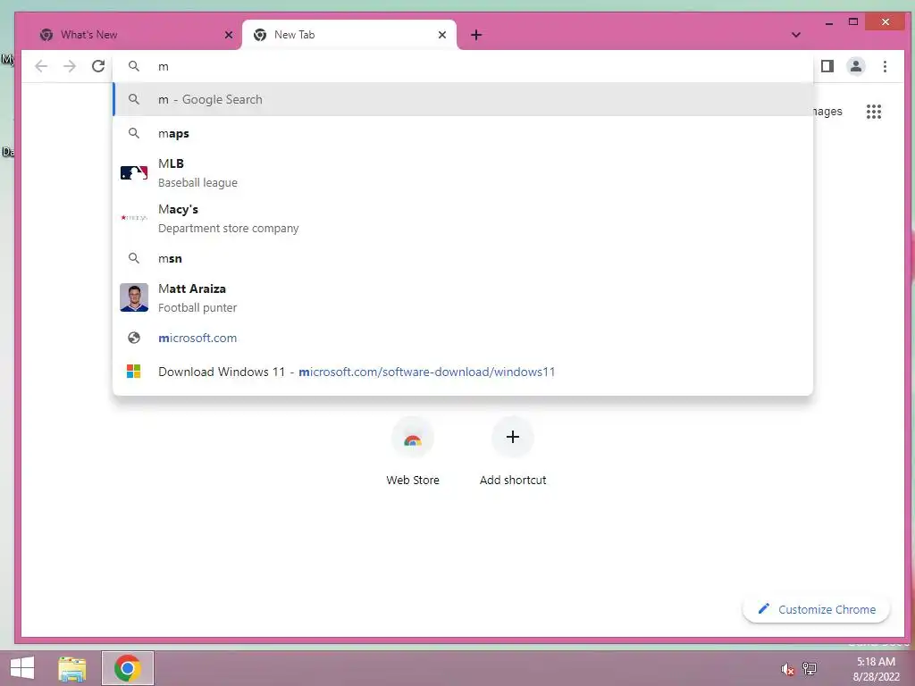Click the globe icon beside microsoft.com
Viewport: 915px width, 686px height.
pyautogui.click(x=134, y=338)
